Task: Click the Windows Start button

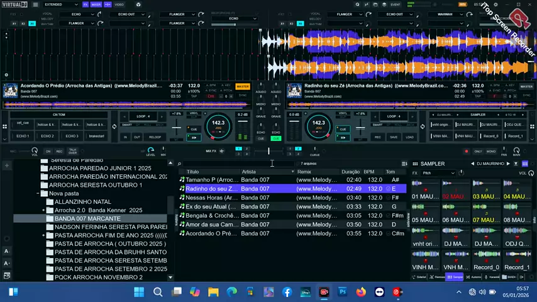Action: pos(139,292)
